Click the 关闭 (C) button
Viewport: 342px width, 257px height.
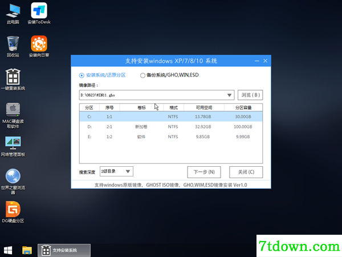(246, 172)
